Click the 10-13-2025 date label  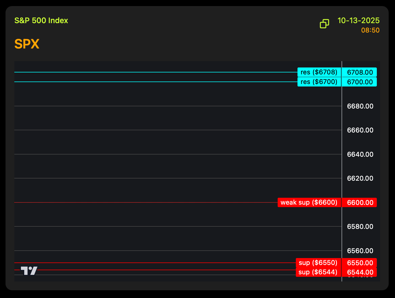[x=358, y=21]
